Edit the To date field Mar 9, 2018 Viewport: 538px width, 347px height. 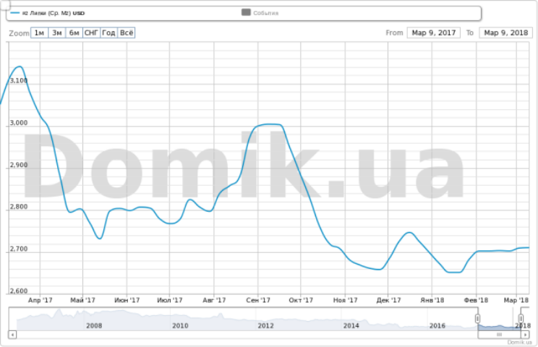(x=505, y=33)
